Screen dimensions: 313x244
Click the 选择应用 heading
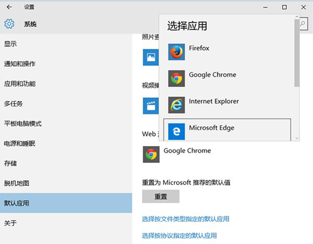[x=187, y=26]
